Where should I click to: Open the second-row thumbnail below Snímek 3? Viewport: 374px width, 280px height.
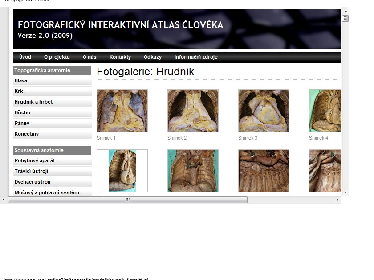[264, 171]
